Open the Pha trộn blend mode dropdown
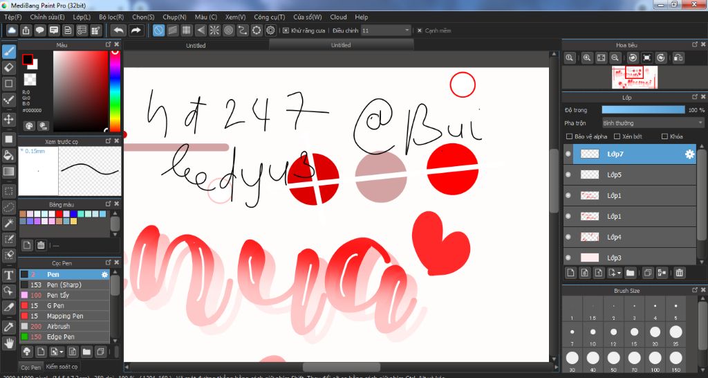Screen dimensions: 708x378 coord(653,123)
